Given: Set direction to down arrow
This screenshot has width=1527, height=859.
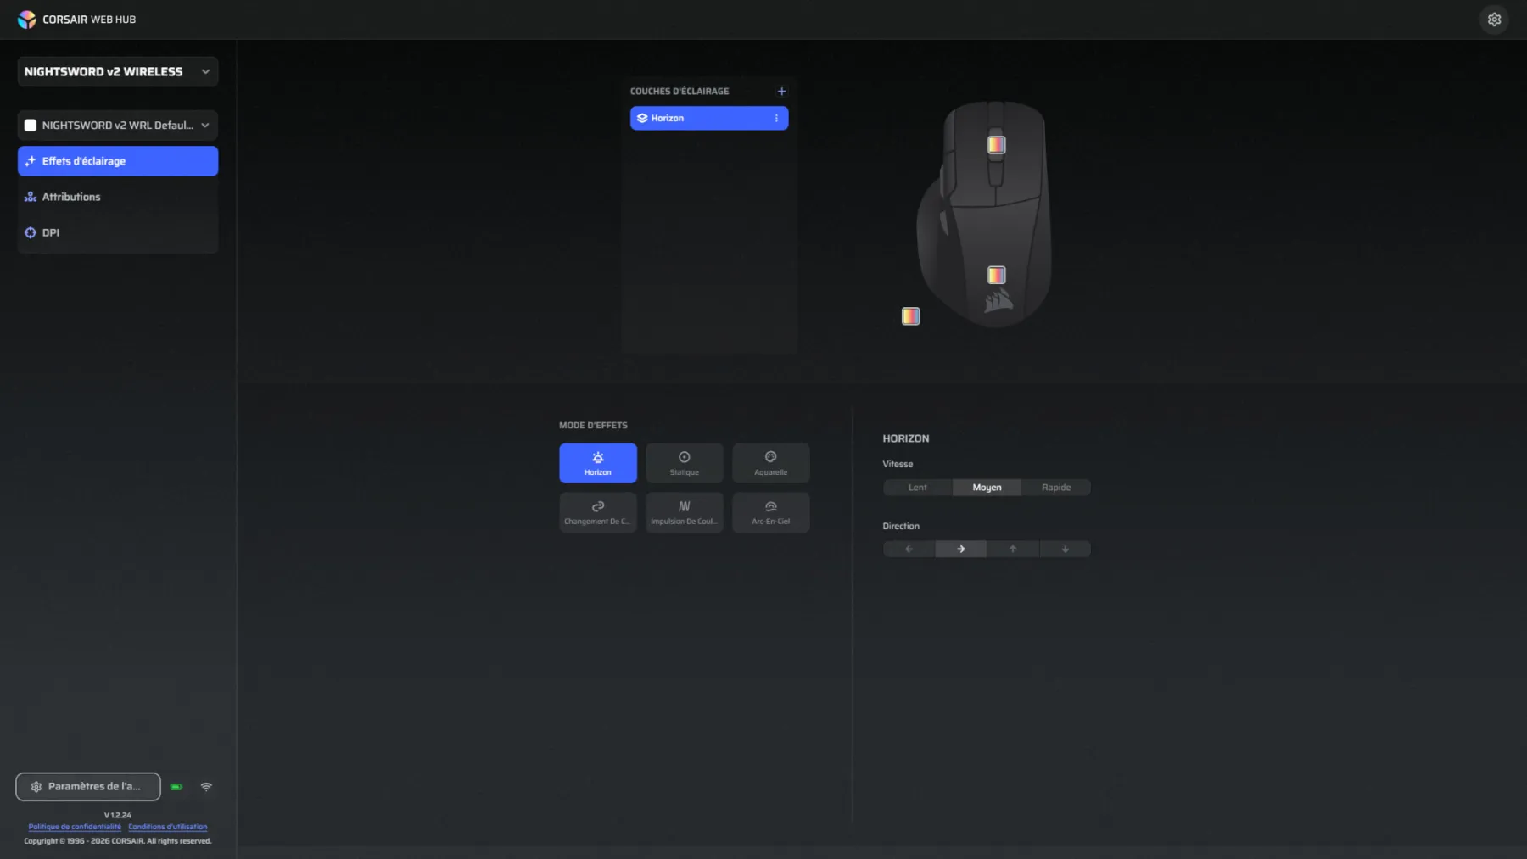Looking at the screenshot, I should point(1066,549).
